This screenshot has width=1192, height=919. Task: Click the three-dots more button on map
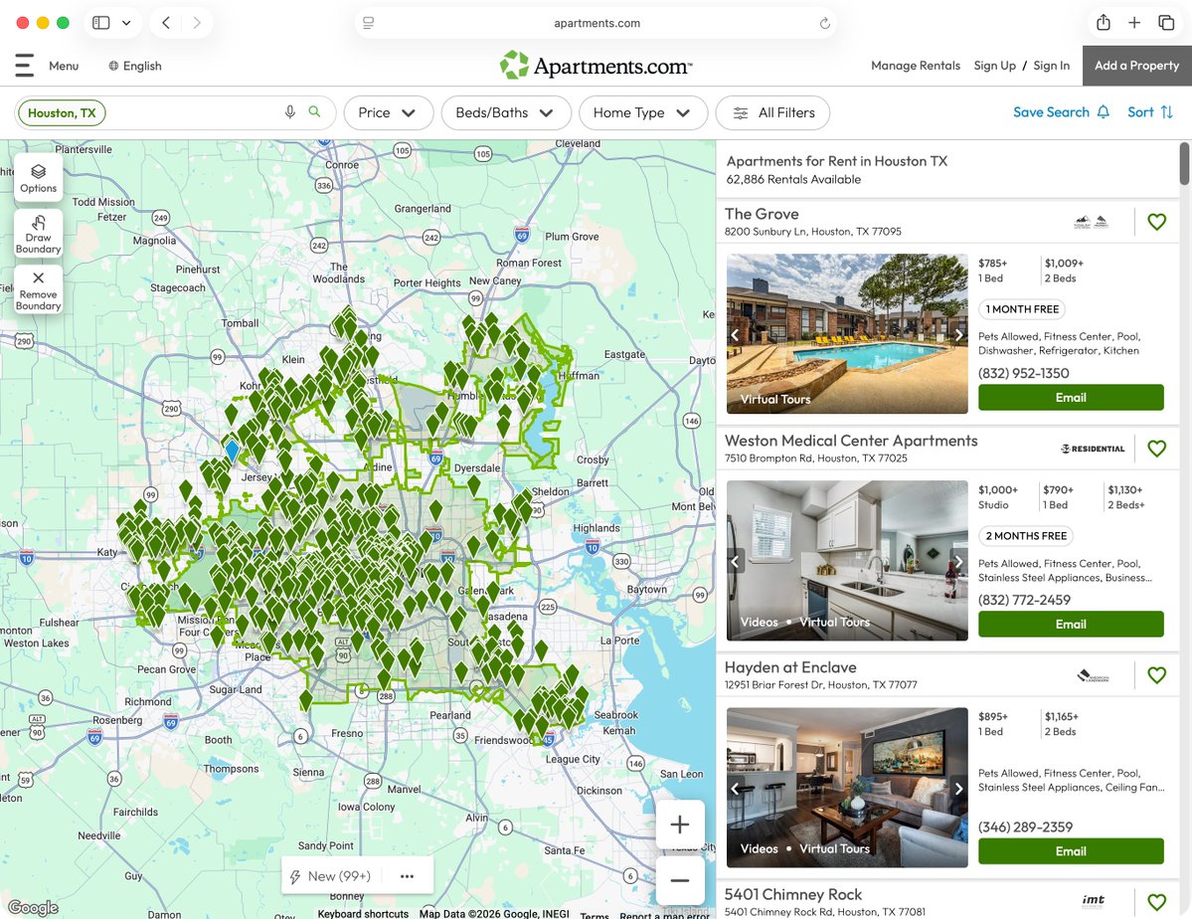pos(407,876)
